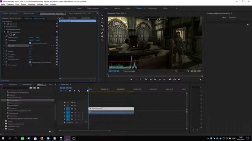Filter effects by accelerated effects icon

click(31, 88)
